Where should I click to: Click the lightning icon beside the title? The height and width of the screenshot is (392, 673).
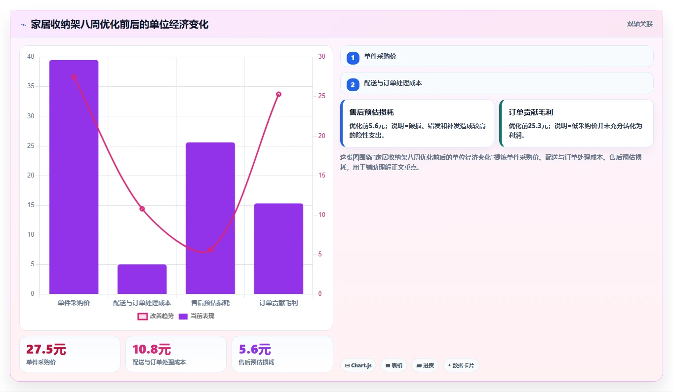[24, 25]
